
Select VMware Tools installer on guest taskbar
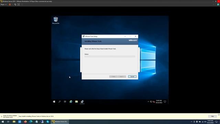(82, 102)
